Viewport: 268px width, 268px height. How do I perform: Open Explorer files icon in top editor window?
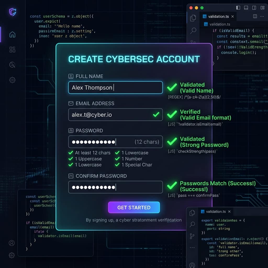click(x=193, y=18)
